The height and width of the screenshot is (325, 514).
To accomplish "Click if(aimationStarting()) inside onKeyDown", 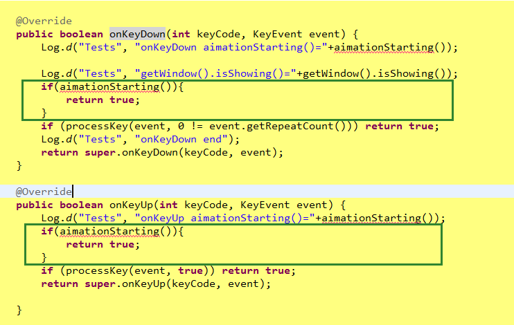I will pos(112,86).
